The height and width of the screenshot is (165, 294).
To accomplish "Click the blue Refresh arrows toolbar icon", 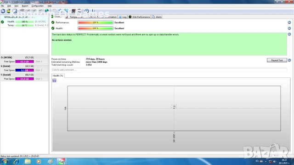I will pyautogui.click(x=3, y=11).
